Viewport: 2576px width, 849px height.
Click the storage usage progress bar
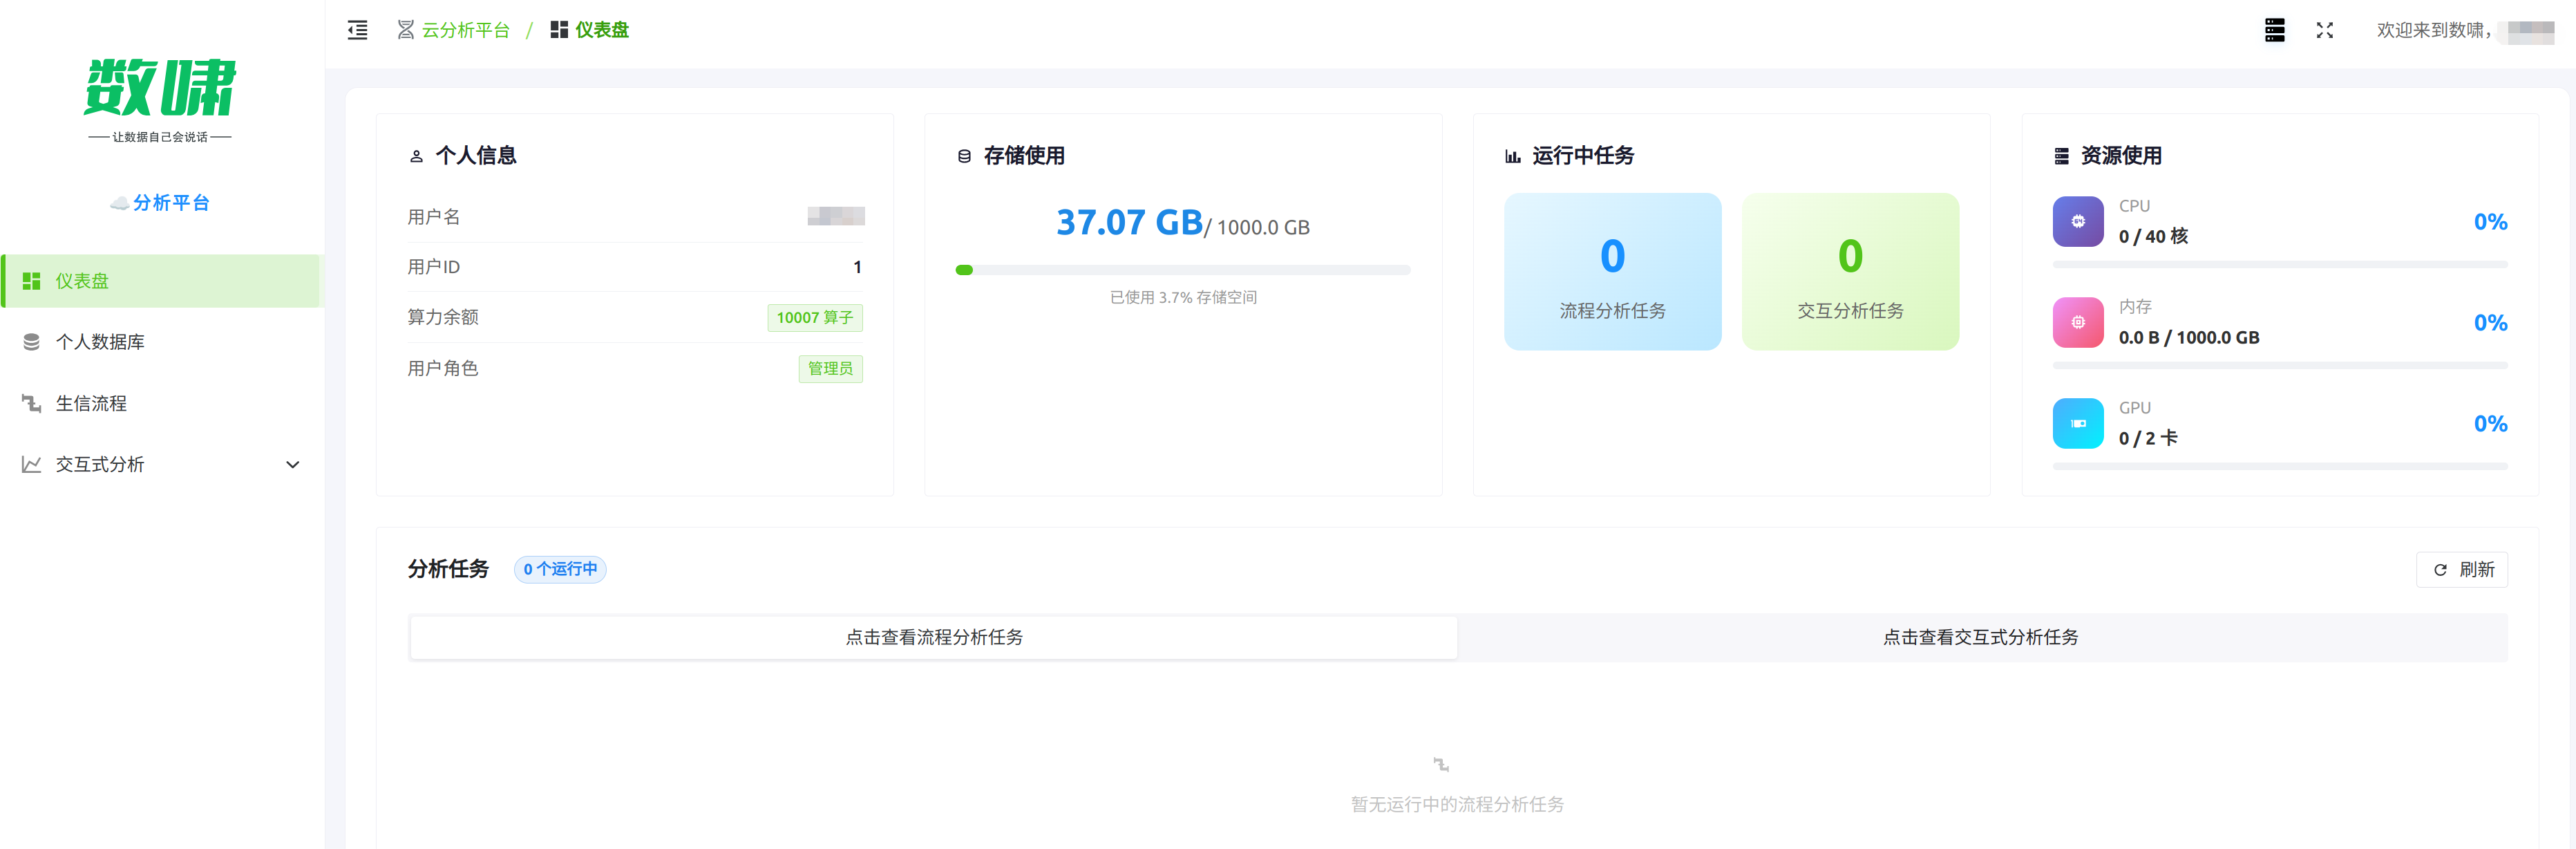pyautogui.click(x=1182, y=270)
